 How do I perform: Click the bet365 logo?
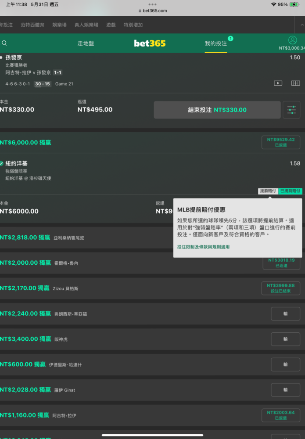click(x=150, y=43)
